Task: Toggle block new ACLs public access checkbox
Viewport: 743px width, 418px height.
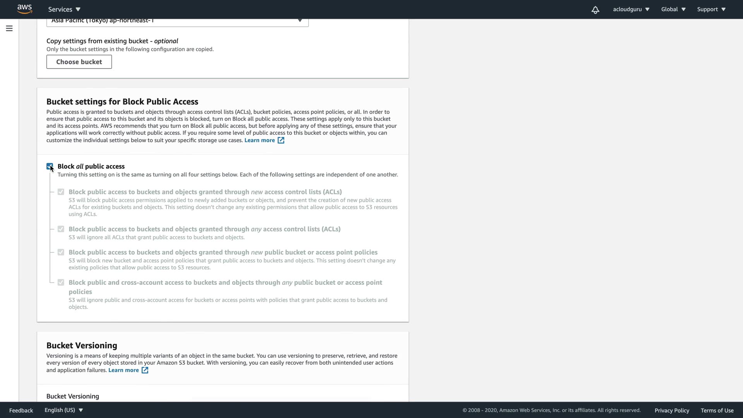Action: [61, 192]
